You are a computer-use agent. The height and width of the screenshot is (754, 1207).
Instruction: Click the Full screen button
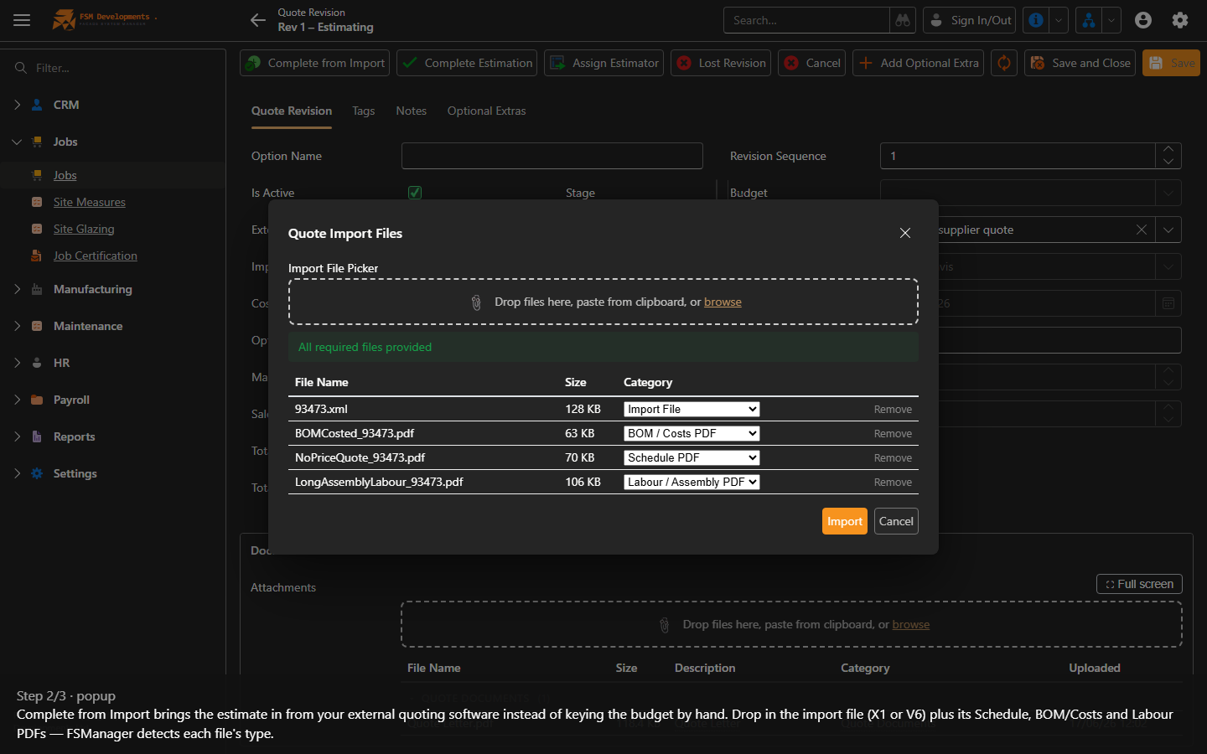click(x=1139, y=584)
